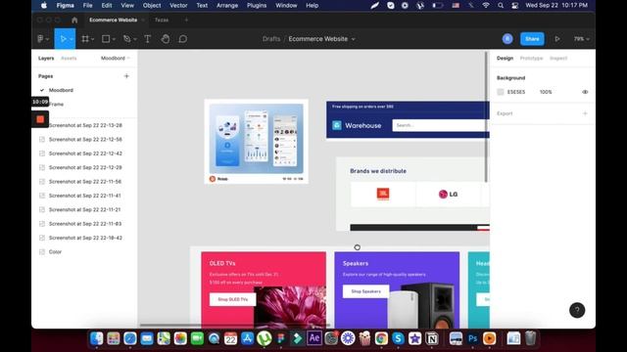
Task: Select the Pen tool
Action: click(127, 39)
